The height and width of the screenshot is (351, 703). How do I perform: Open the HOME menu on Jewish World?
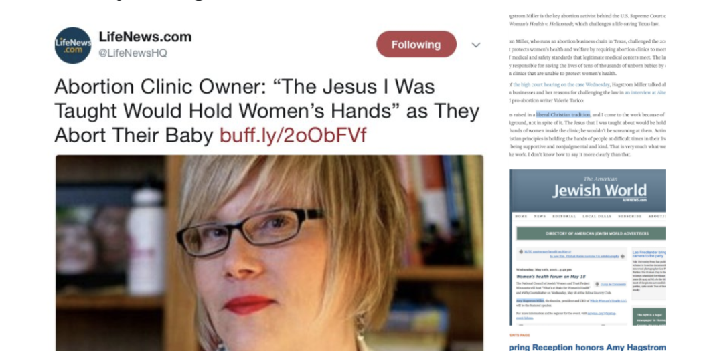tap(521, 216)
